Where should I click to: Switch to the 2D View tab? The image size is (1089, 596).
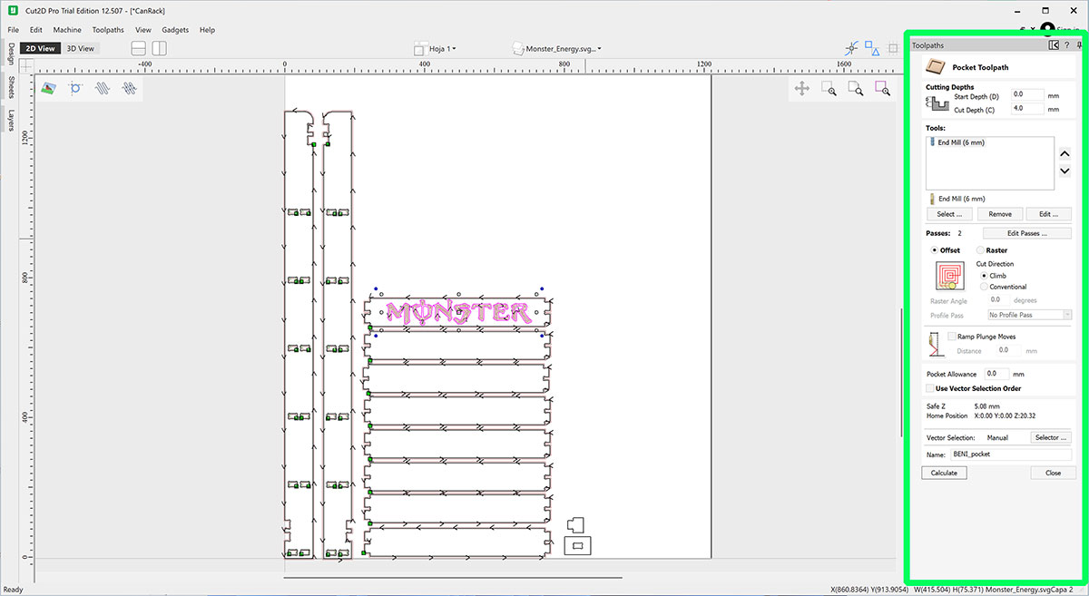pos(40,48)
